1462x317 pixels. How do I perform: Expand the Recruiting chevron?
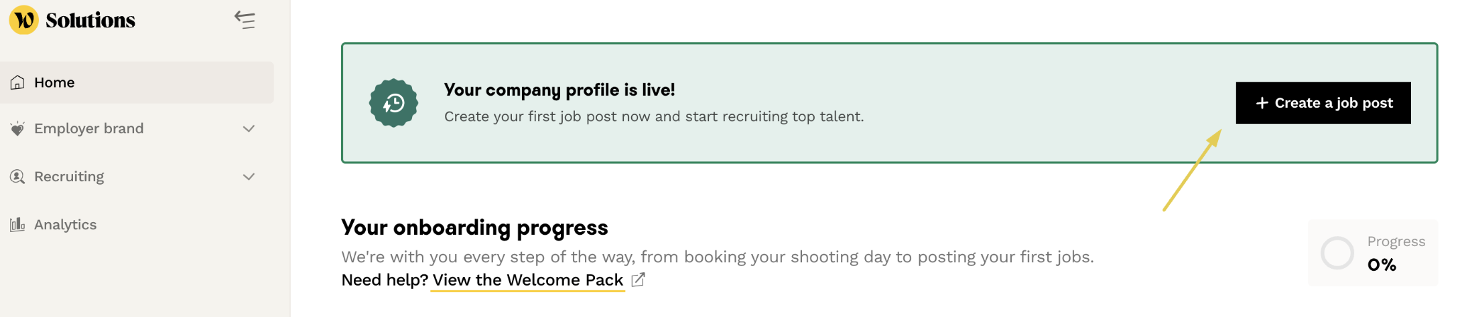[249, 177]
